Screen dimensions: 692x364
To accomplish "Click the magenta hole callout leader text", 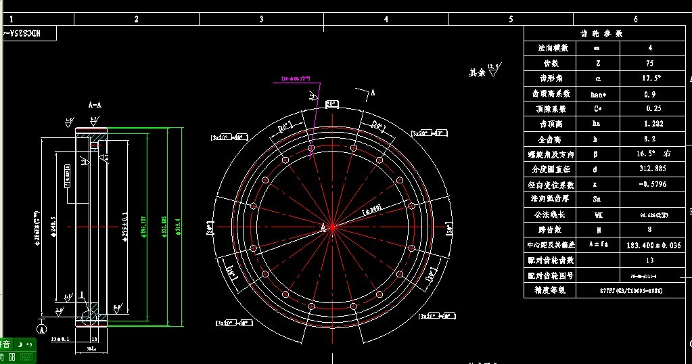I will [296, 78].
